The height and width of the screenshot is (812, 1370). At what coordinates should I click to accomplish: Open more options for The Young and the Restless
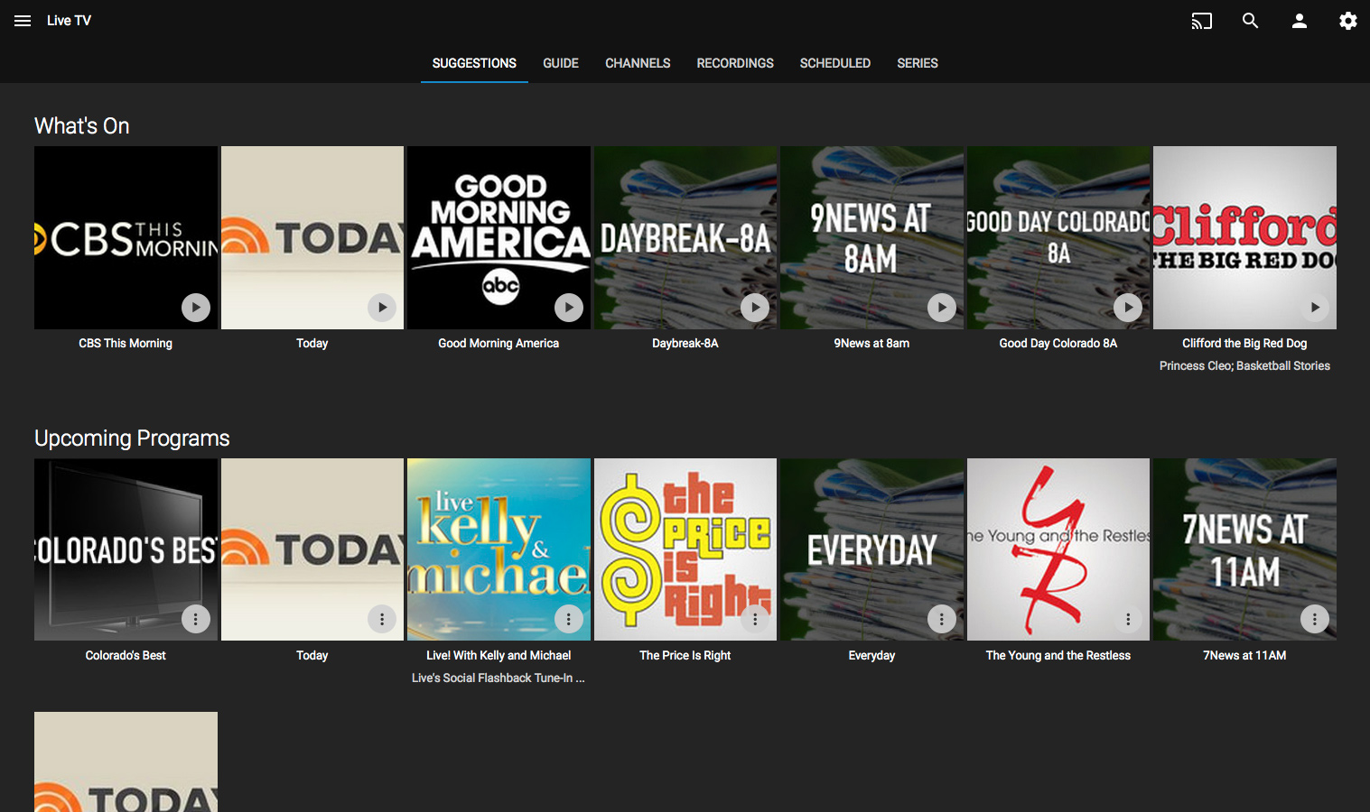coord(1128,619)
